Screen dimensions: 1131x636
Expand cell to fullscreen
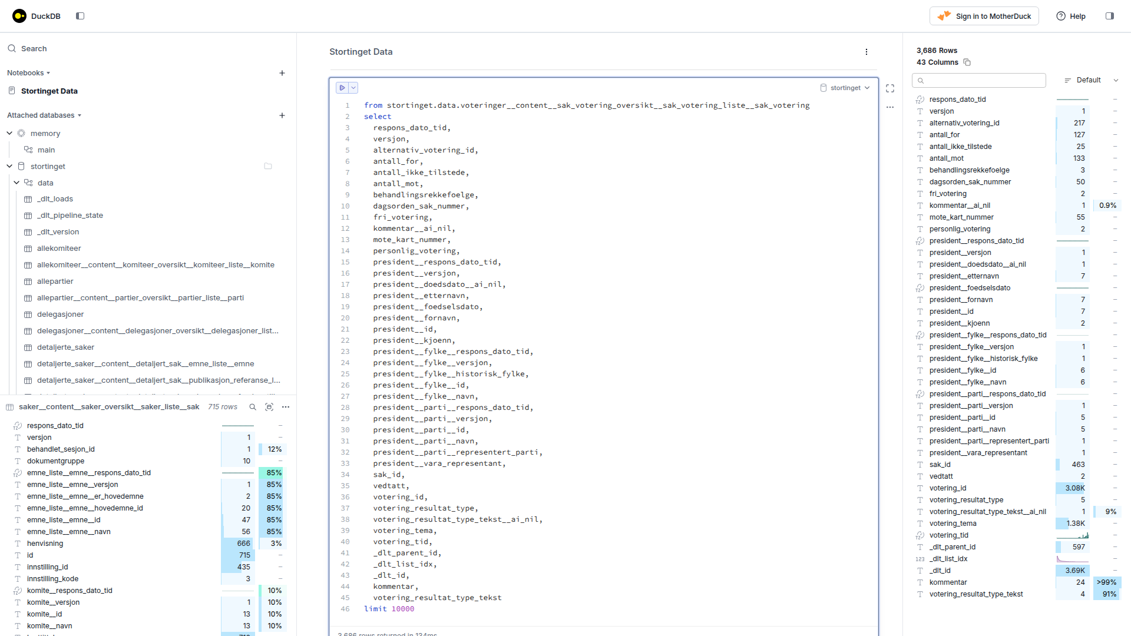coord(890,88)
